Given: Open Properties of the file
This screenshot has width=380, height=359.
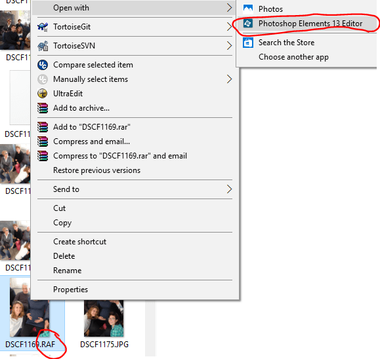Looking at the screenshot, I should (x=135, y=290).
